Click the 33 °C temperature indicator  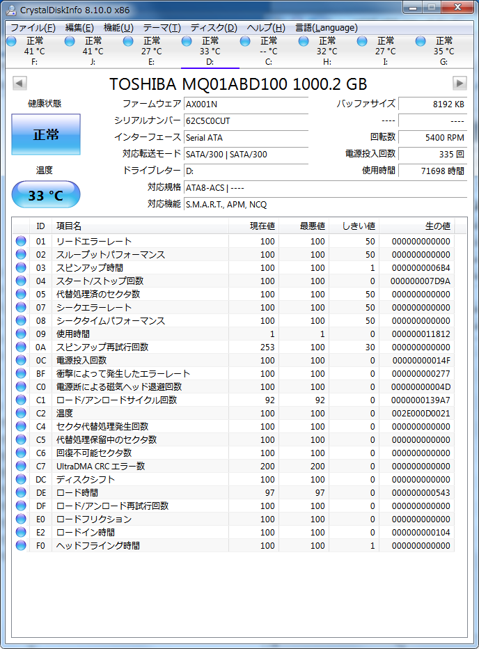point(46,196)
